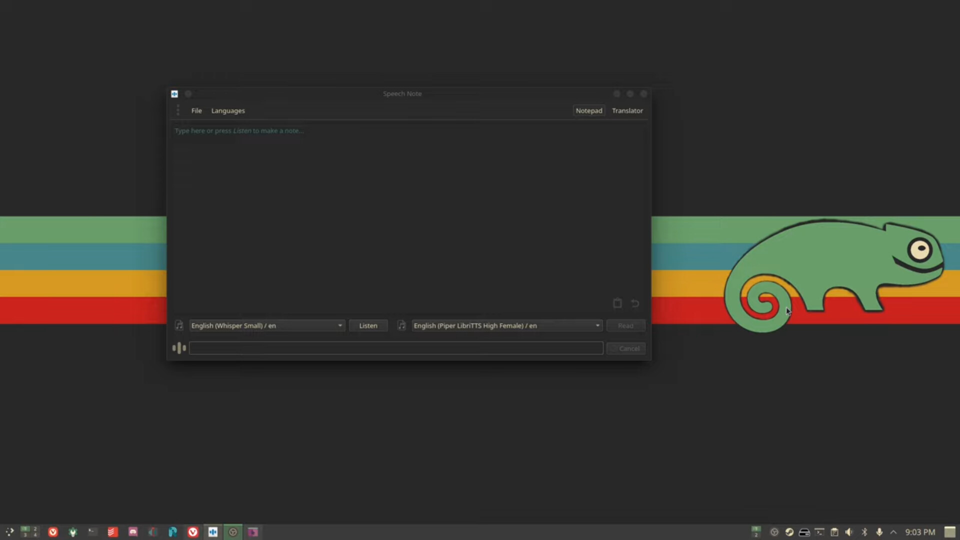Screen dimensions: 960x540
Task: Open the clipboard manager tray icon
Action: [834, 532]
